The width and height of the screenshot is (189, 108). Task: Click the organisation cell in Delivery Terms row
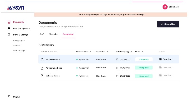[x=101, y=76]
